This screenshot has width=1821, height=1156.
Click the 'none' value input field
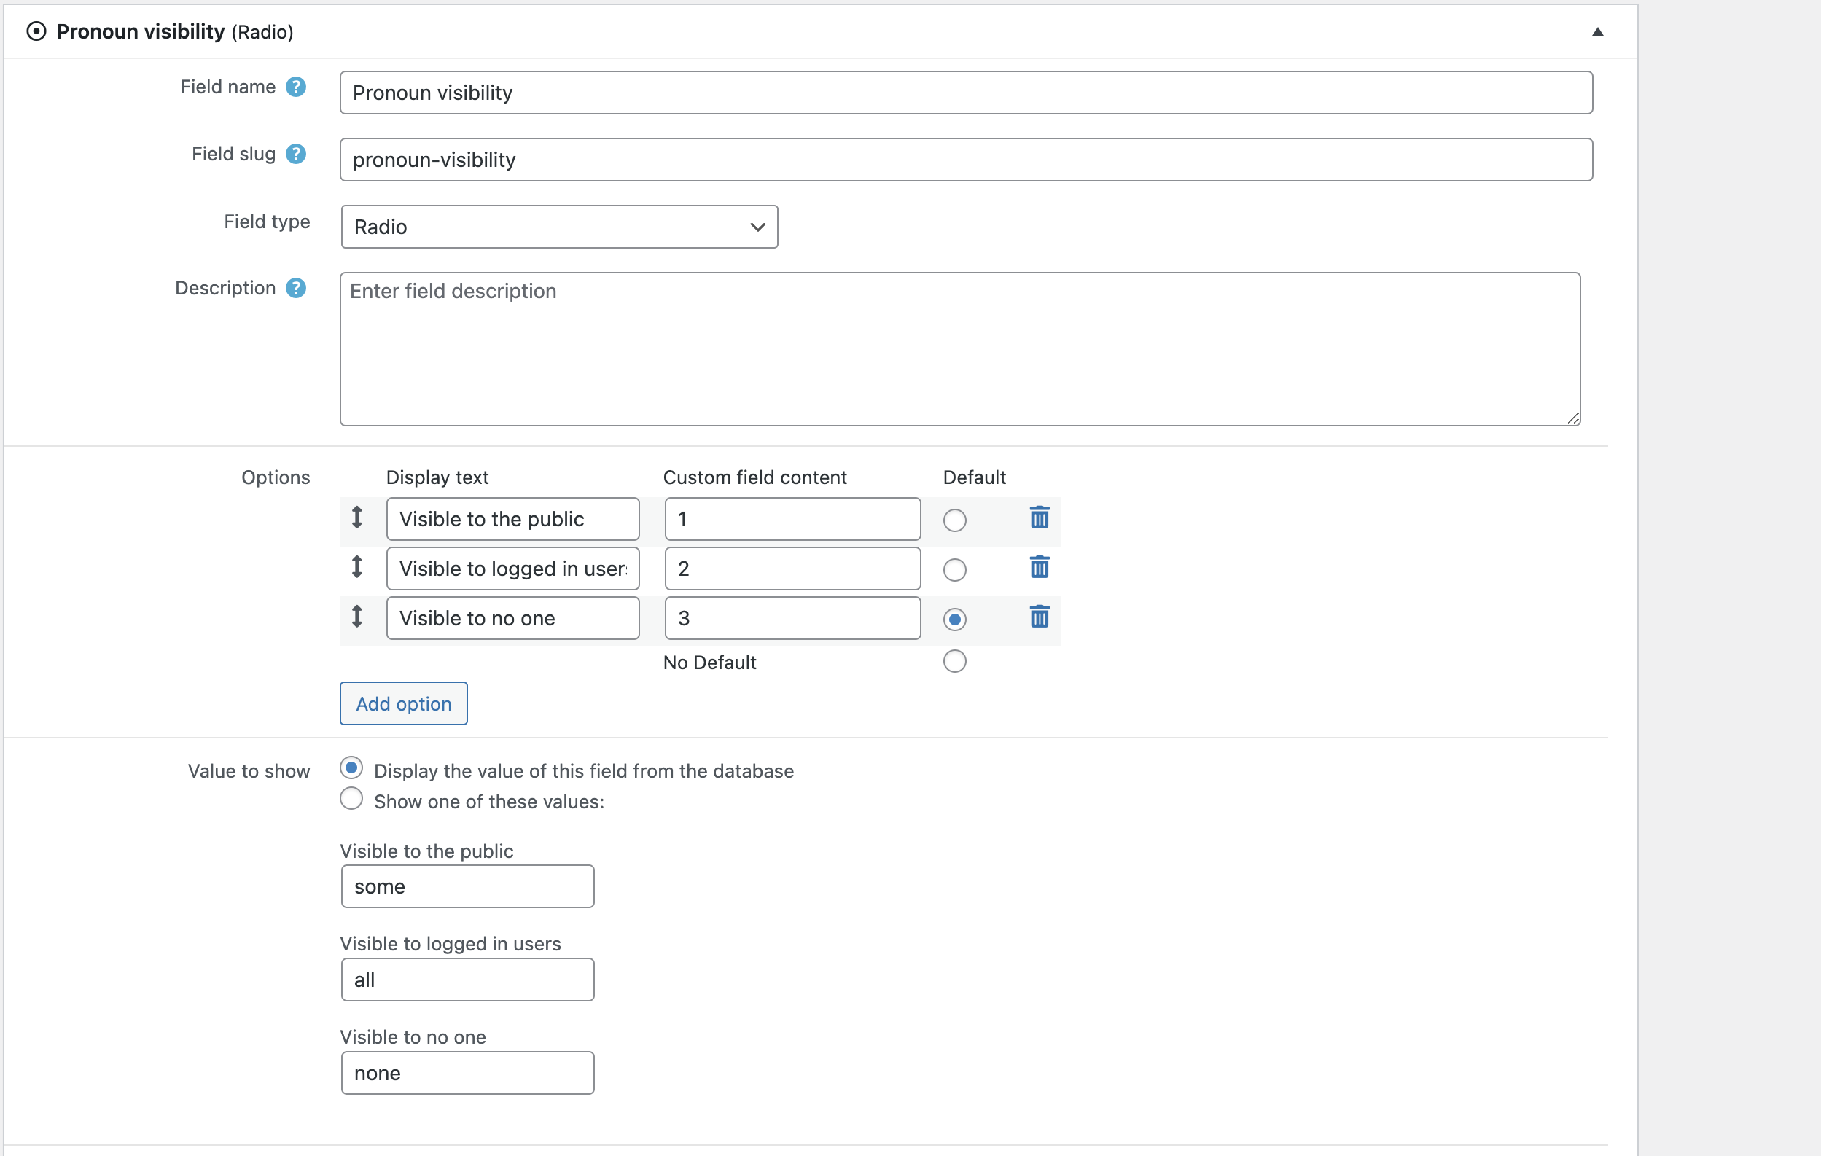pos(467,1073)
